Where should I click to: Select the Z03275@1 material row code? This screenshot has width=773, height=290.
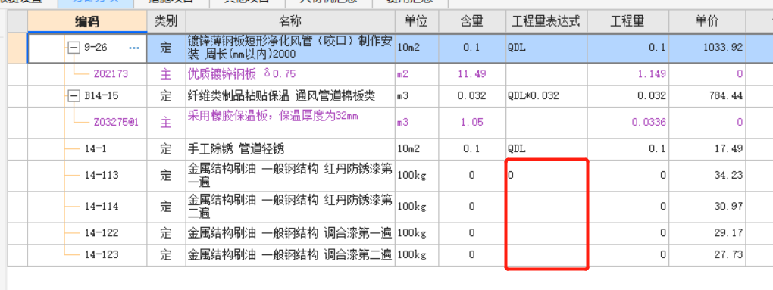click(117, 123)
